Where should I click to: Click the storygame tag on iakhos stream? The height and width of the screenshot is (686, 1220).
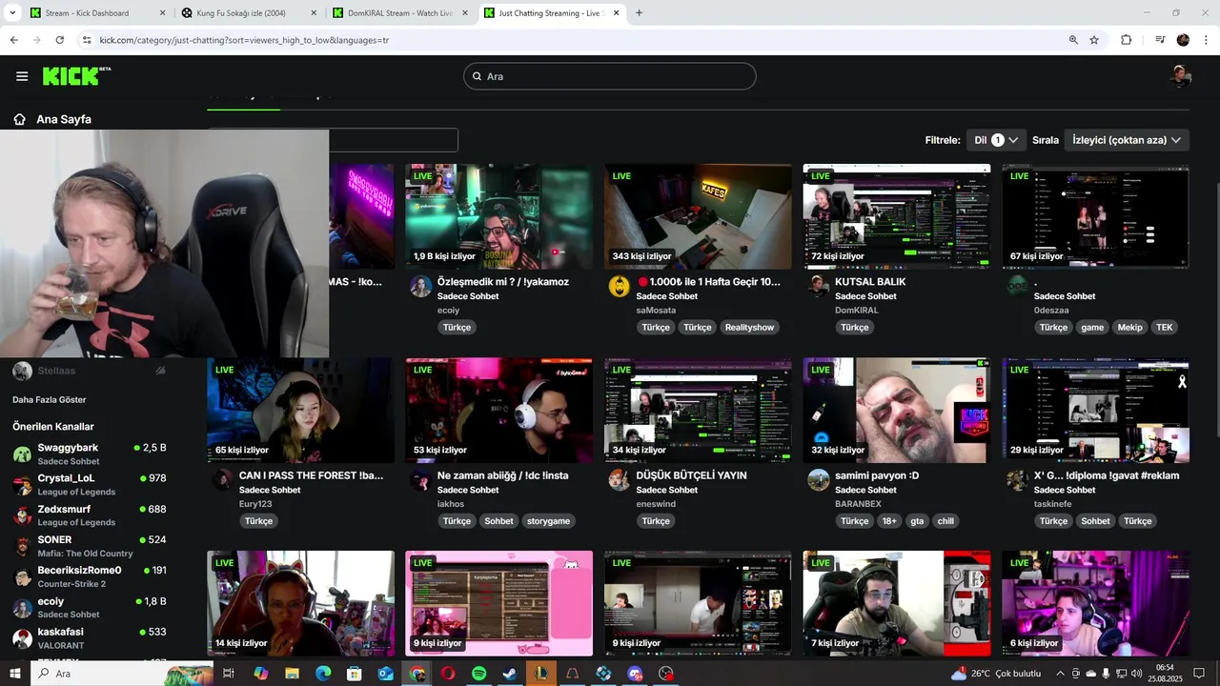(x=548, y=521)
